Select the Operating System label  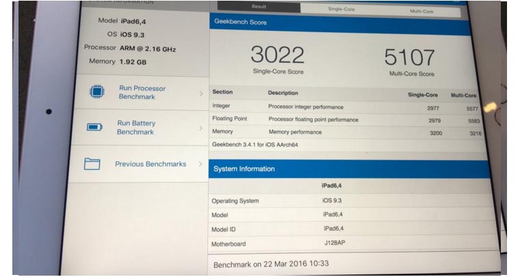pos(235,201)
